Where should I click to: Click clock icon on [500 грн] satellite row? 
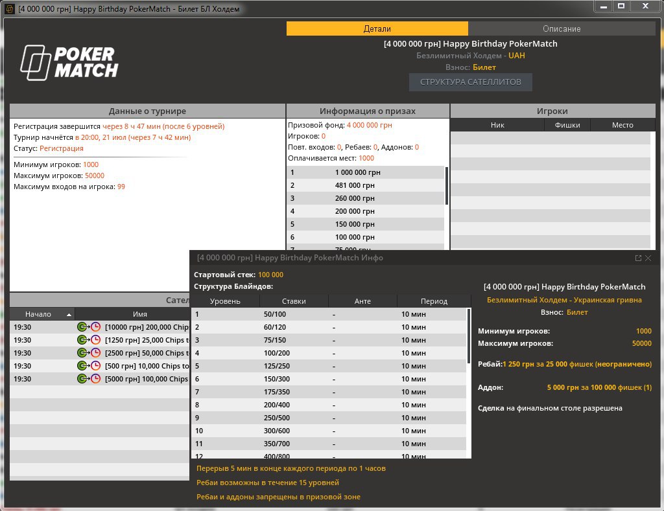95,366
